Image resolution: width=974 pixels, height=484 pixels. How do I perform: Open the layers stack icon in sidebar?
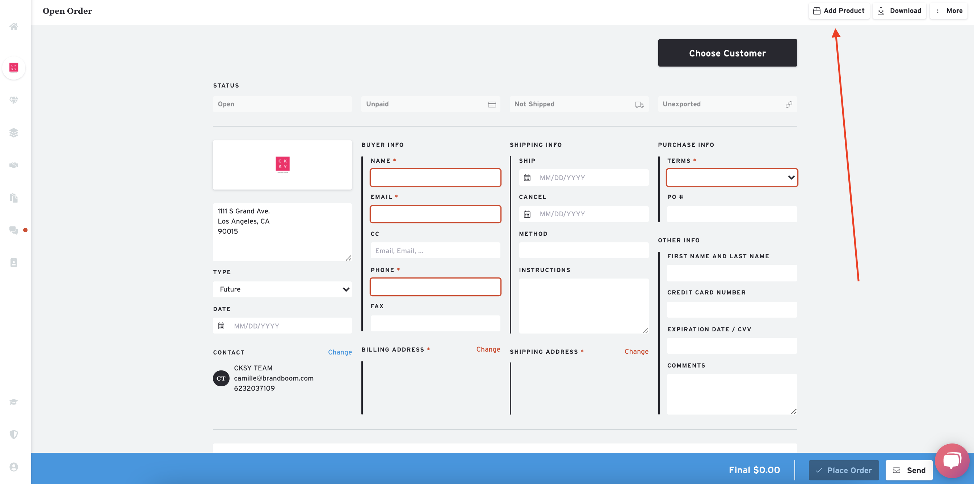click(x=14, y=133)
